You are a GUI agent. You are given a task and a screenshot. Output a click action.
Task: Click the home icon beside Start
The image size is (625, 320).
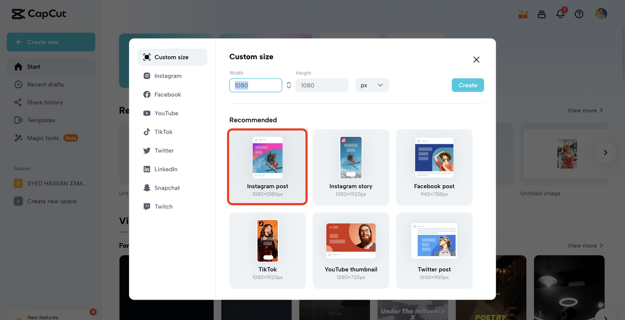[x=18, y=66]
